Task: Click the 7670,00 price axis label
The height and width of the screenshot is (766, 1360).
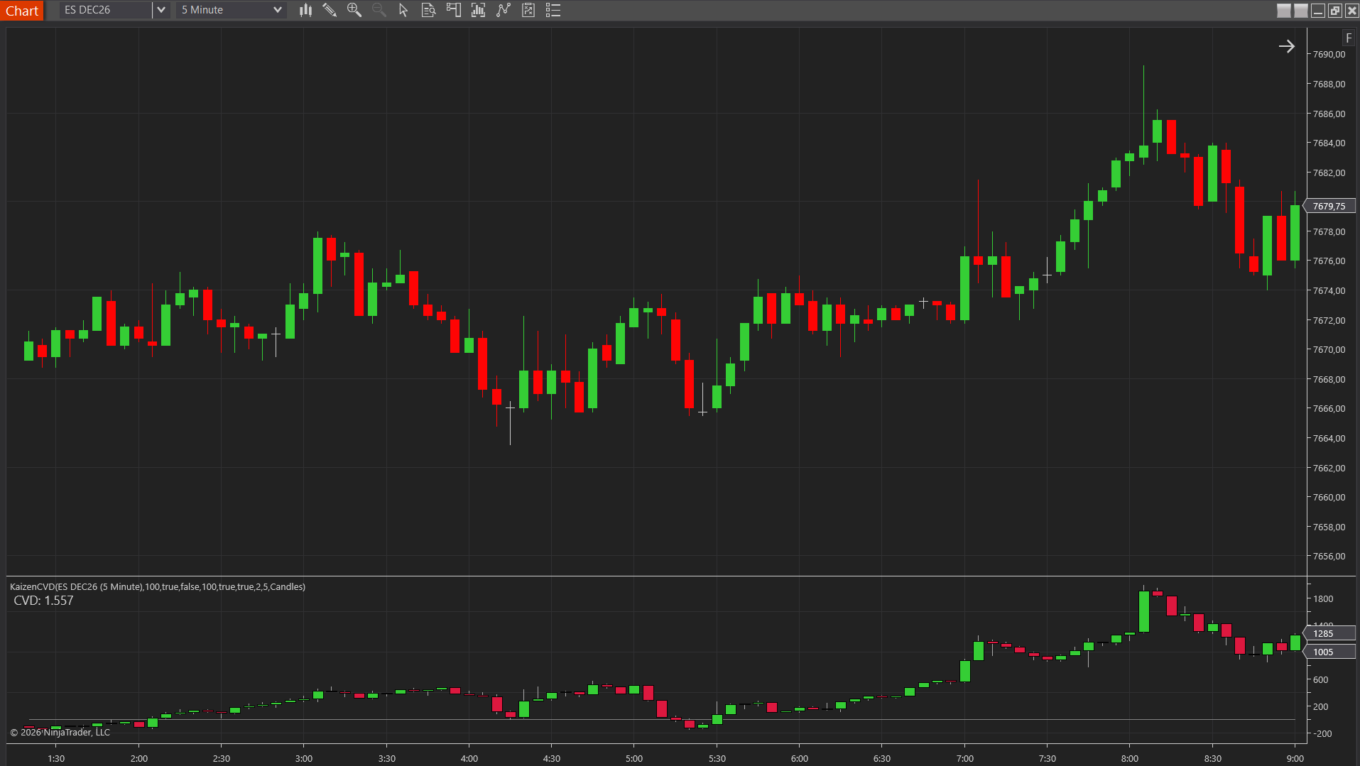Action: tap(1329, 349)
